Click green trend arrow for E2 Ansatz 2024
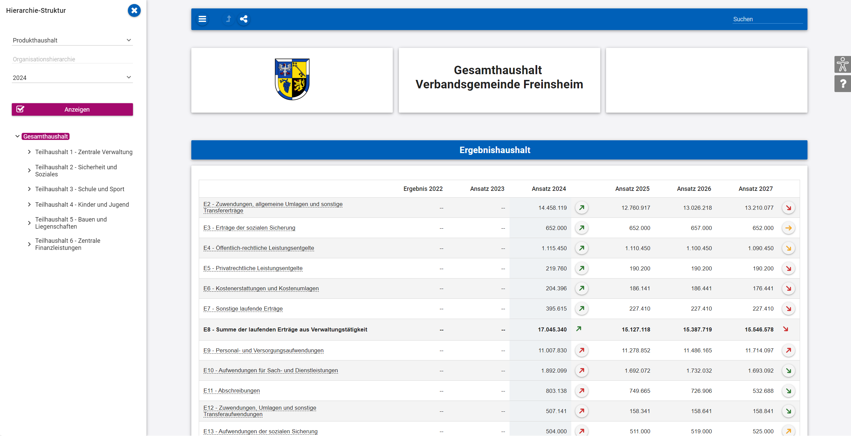Screen dimensions: 851x436 pos(581,208)
